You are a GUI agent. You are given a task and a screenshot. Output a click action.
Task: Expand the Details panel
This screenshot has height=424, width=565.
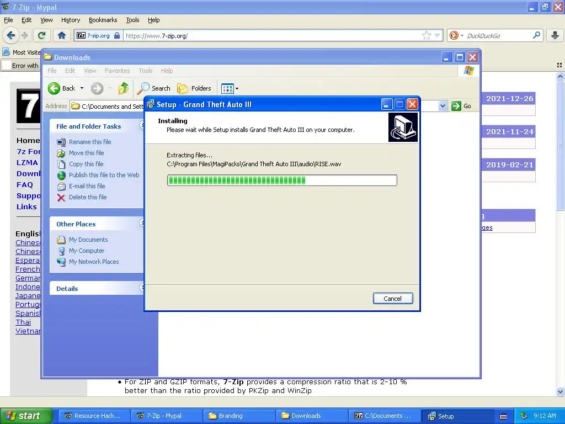(142, 287)
